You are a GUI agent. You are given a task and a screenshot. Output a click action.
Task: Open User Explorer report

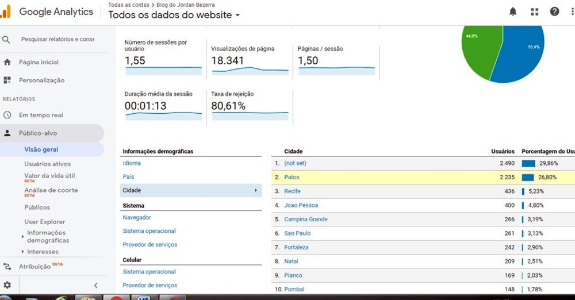(45, 222)
